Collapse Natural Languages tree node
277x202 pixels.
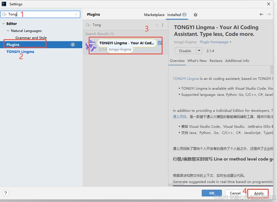pos(8,31)
